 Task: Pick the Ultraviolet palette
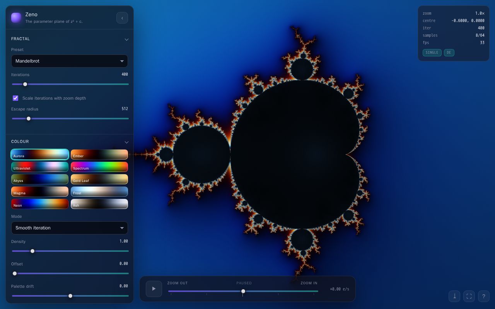coord(40,167)
